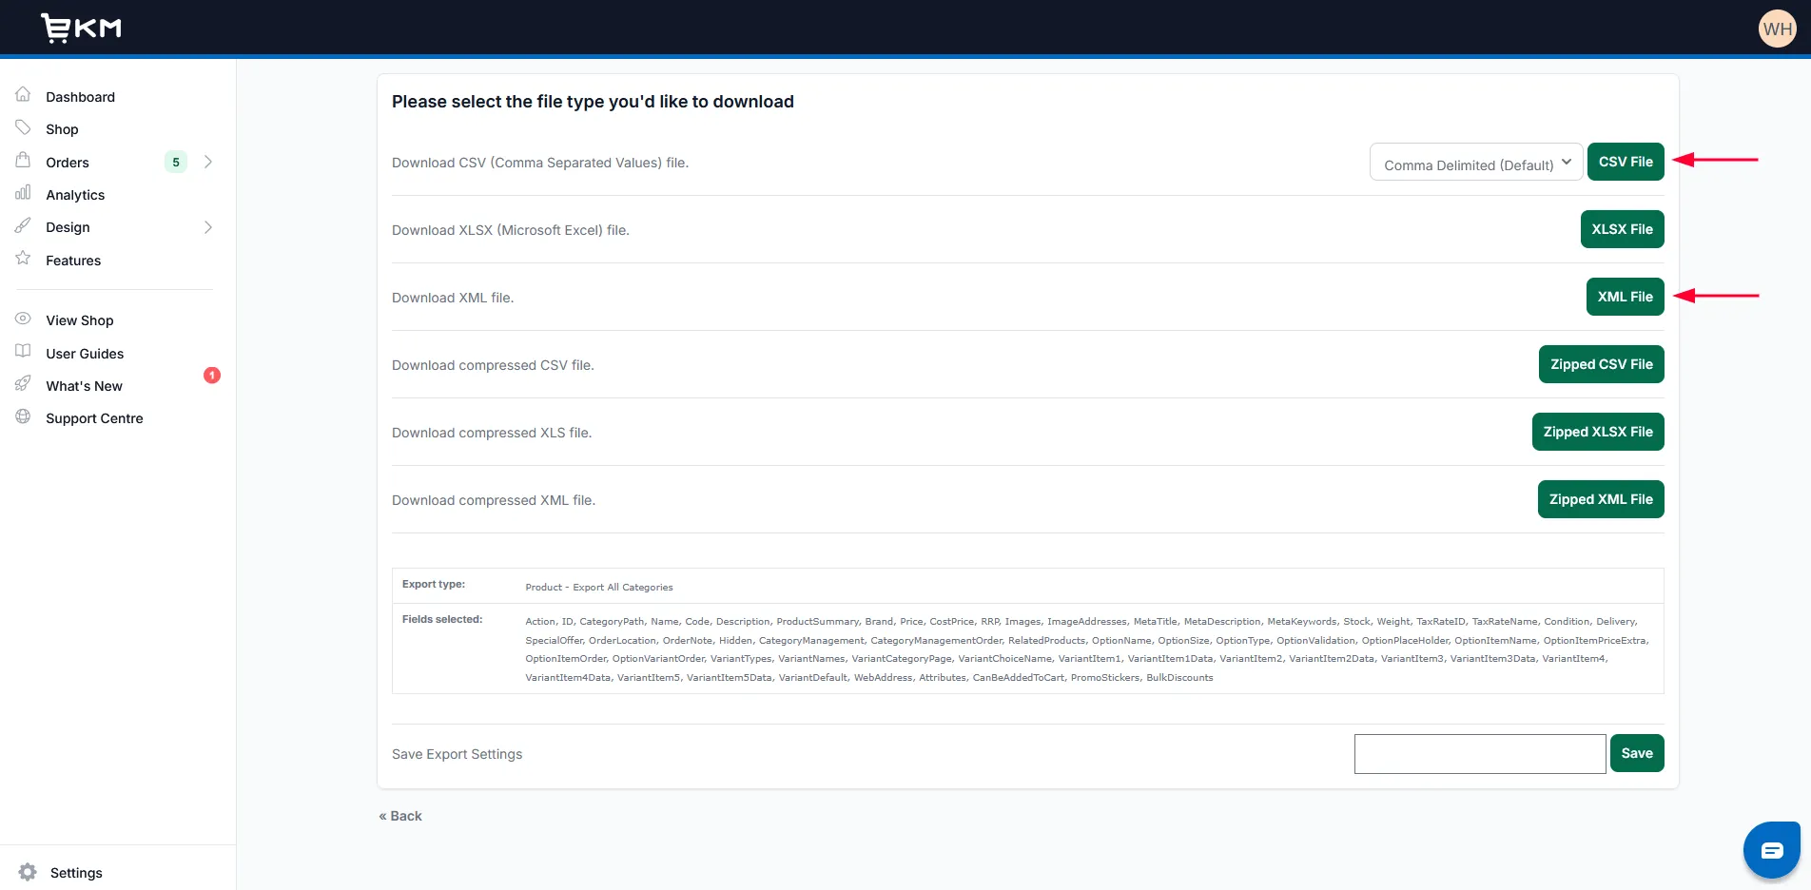Open the Comma Delimited (Default) dropdown
The height and width of the screenshot is (890, 1811).
1476,162
